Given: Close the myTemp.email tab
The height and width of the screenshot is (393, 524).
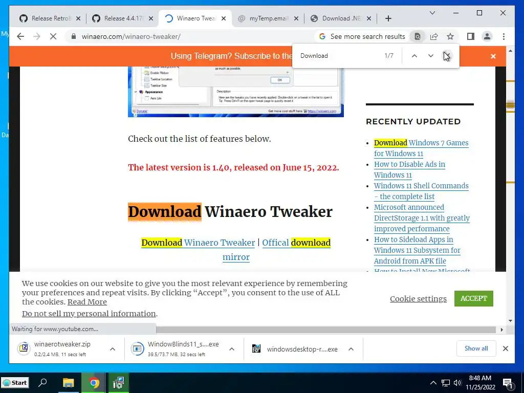Looking at the screenshot, I should coord(296,18).
